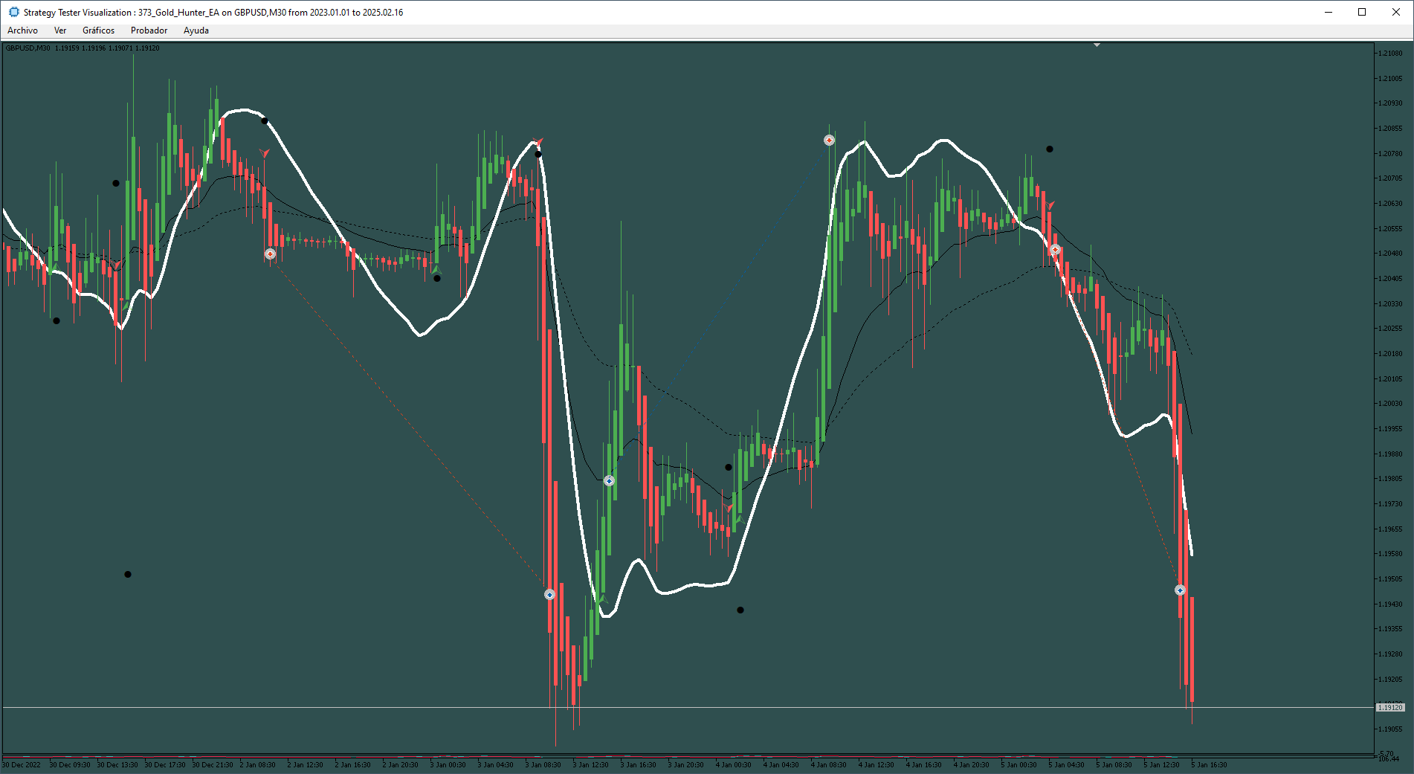Click the sell entry marker near 2 Jan 08:30
This screenshot has width=1414, height=774.
(x=270, y=254)
